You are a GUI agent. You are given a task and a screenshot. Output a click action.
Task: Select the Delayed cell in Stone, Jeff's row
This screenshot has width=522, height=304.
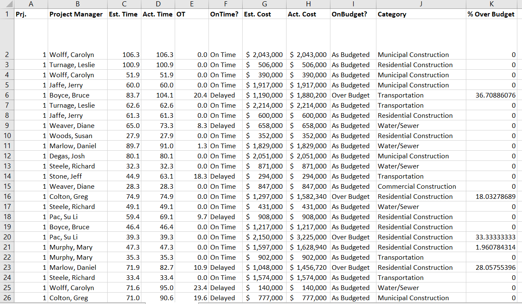225,176
